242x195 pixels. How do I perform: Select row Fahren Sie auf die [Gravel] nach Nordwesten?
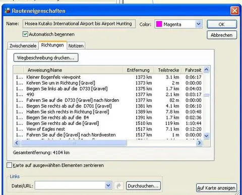[108, 135]
